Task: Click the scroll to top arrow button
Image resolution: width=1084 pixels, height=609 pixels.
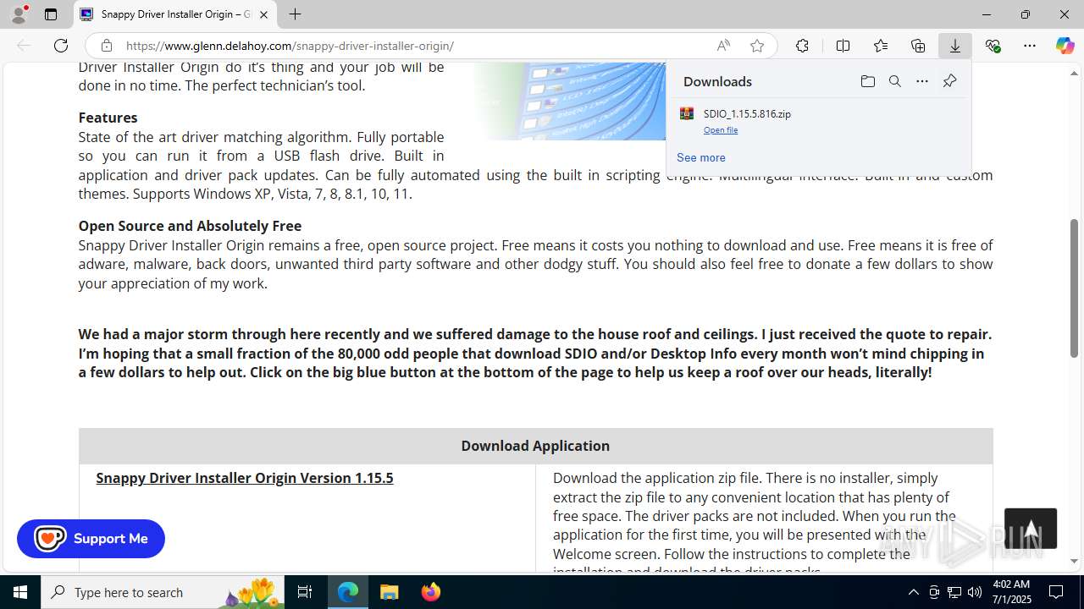Action: point(1031,529)
